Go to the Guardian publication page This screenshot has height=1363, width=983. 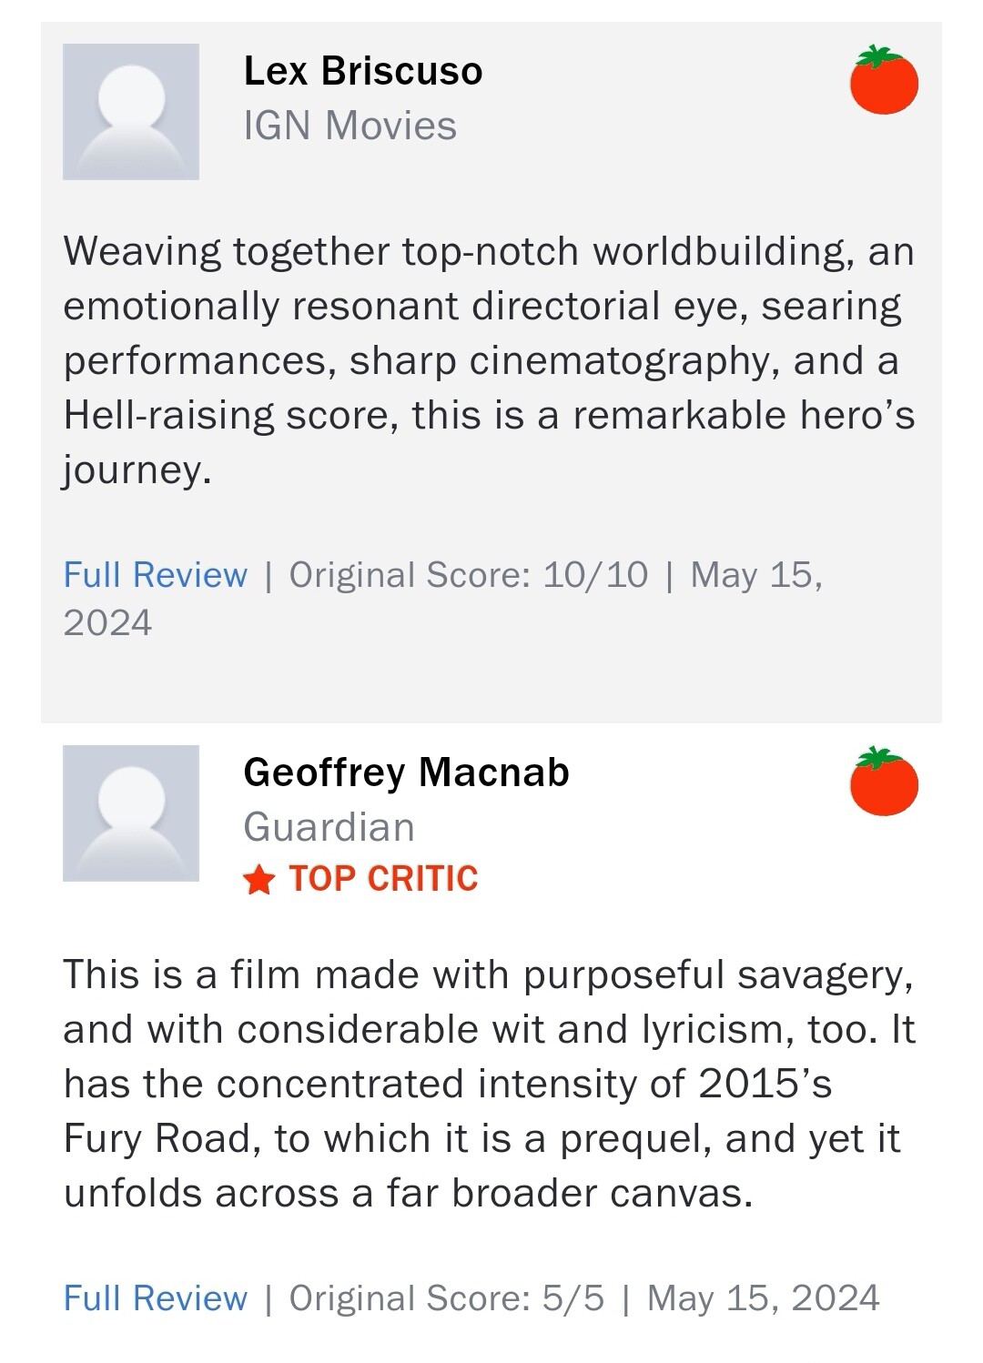click(329, 827)
